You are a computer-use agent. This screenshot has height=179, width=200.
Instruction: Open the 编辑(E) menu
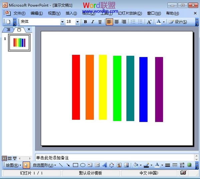click(x=37, y=13)
